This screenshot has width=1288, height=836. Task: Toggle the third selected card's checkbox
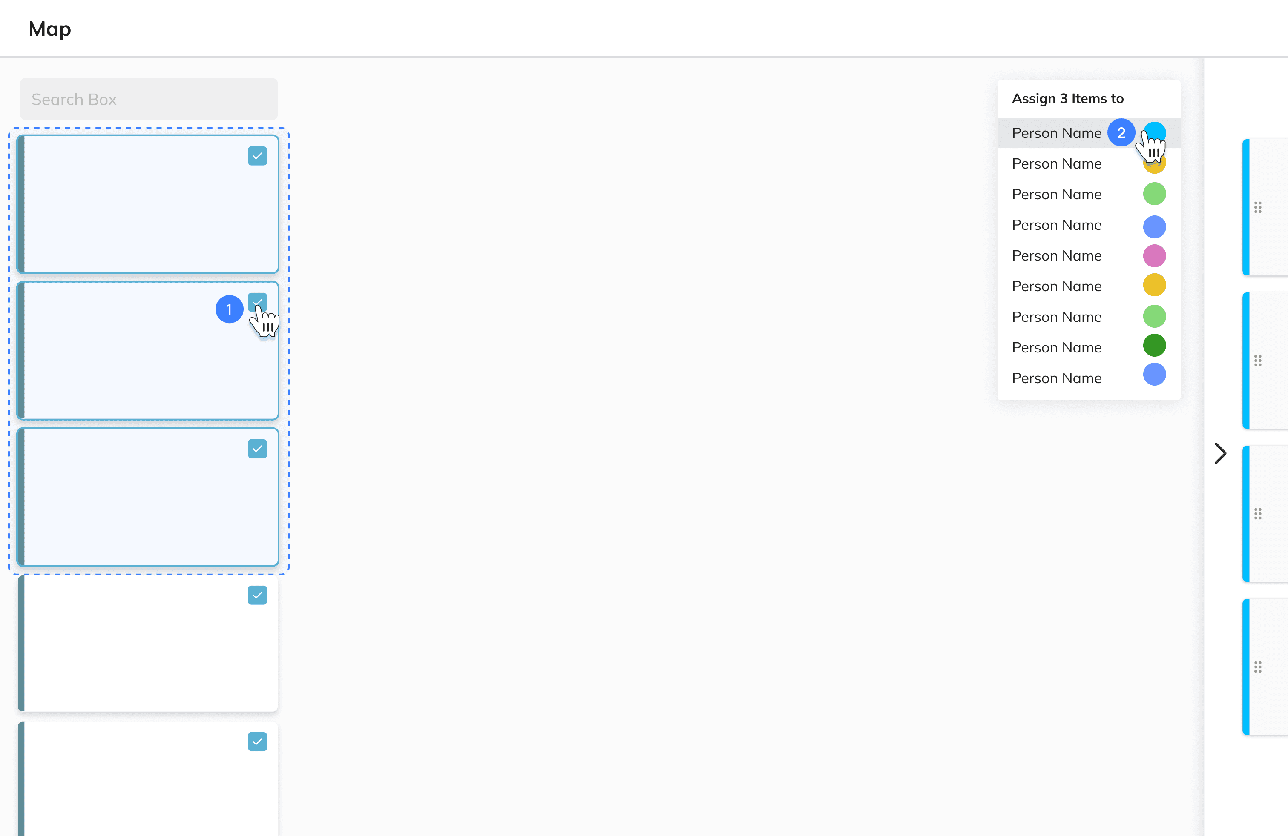[257, 448]
